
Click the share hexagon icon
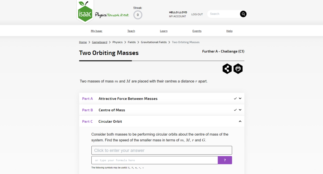[227, 69]
